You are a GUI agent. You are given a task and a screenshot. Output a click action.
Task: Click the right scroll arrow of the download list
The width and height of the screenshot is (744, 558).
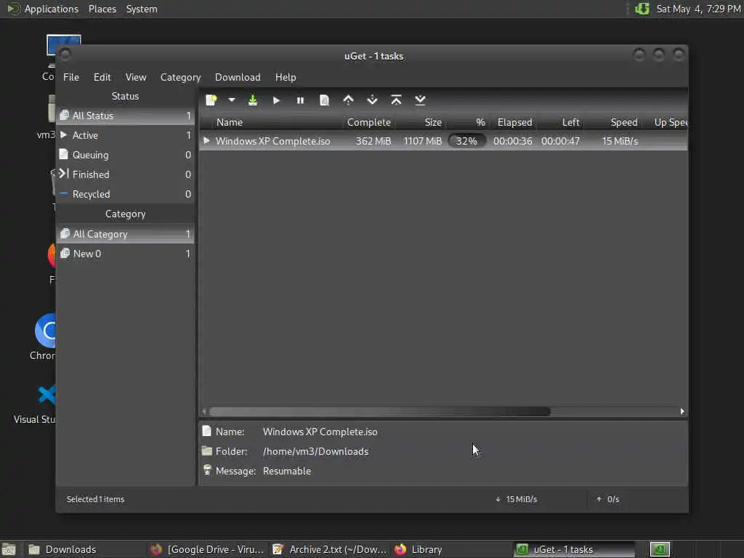(682, 411)
